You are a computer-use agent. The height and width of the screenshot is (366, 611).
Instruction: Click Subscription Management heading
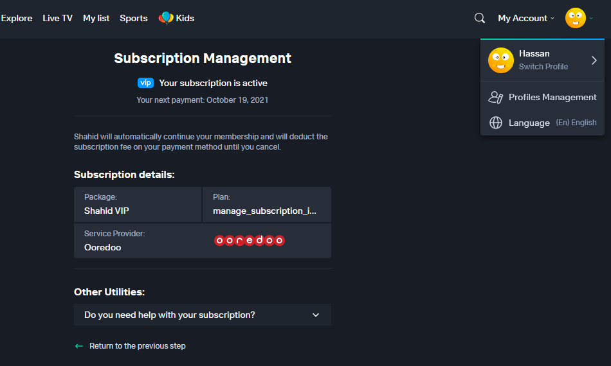coord(203,58)
